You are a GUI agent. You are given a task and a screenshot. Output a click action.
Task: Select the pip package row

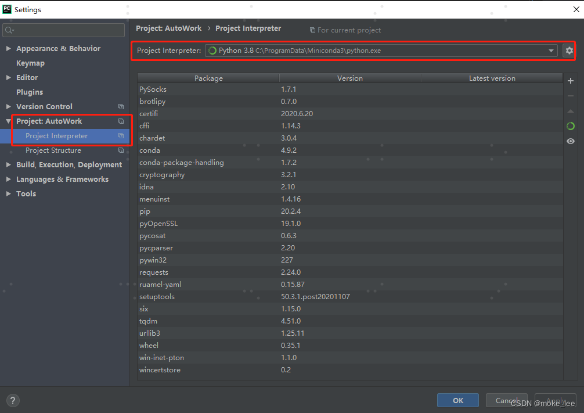pyautogui.click(x=350, y=211)
